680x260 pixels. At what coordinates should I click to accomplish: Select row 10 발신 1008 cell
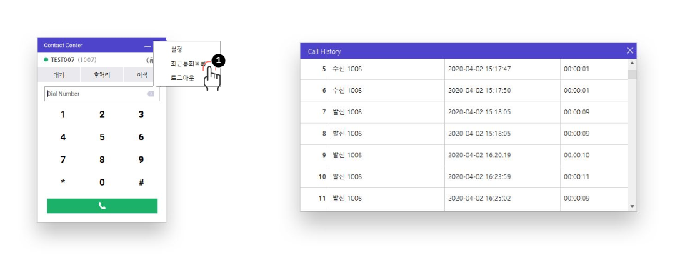click(386, 177)
